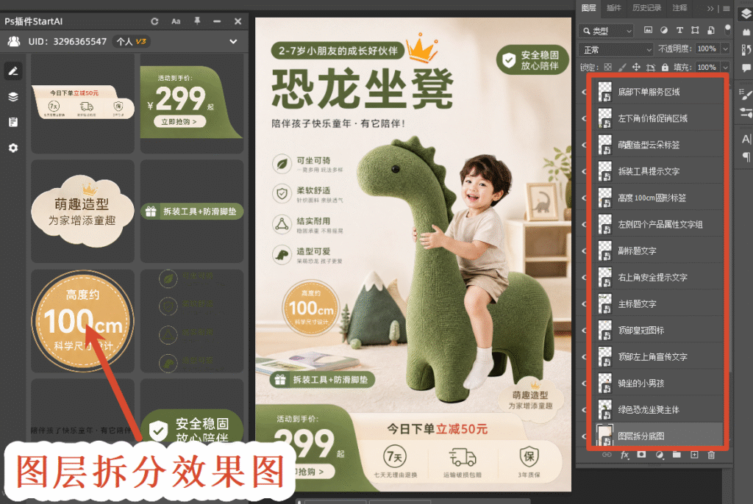Lock all layer attributes padlock
753x504 pixels.
coord(665,67)
